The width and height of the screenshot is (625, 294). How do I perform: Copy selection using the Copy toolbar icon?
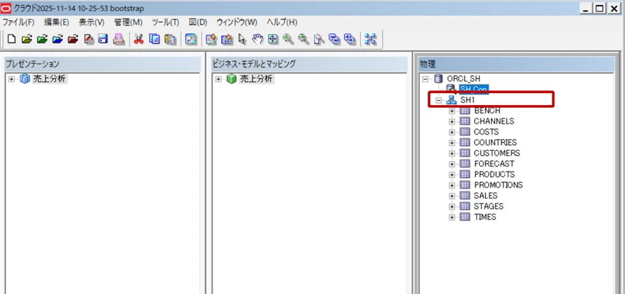[x=154, y=39]
